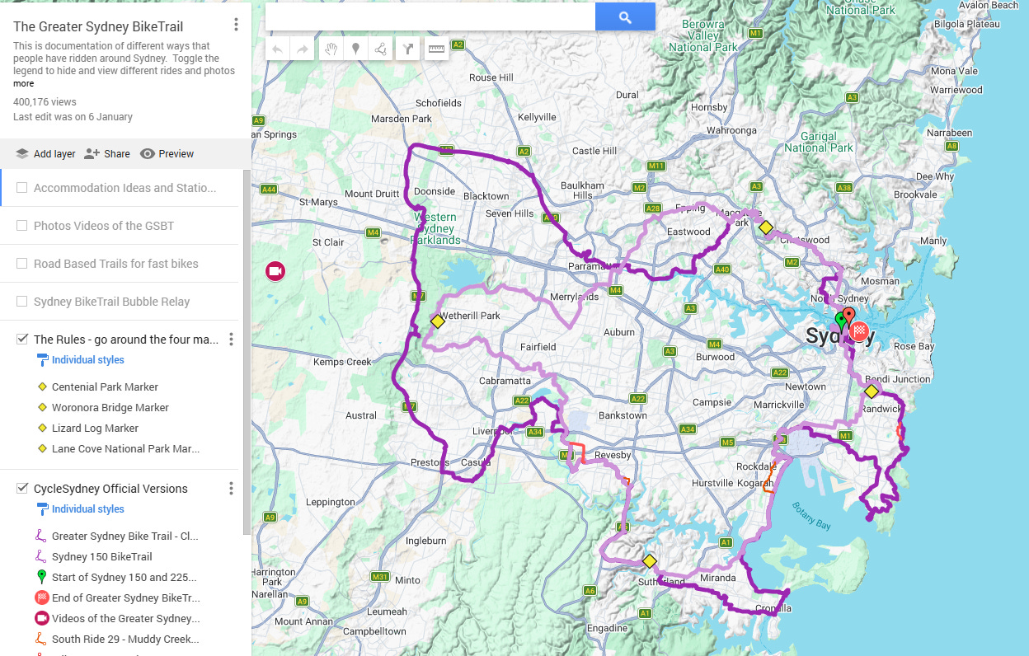Open the map title three-dot menu
This screenshot has height=656, width=1029.
tap(236, 25)
